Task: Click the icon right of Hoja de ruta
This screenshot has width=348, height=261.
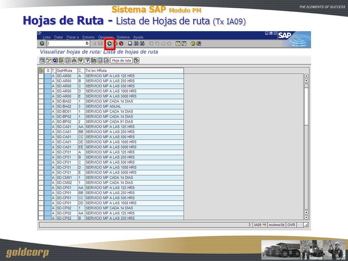Action: point(137,60)
